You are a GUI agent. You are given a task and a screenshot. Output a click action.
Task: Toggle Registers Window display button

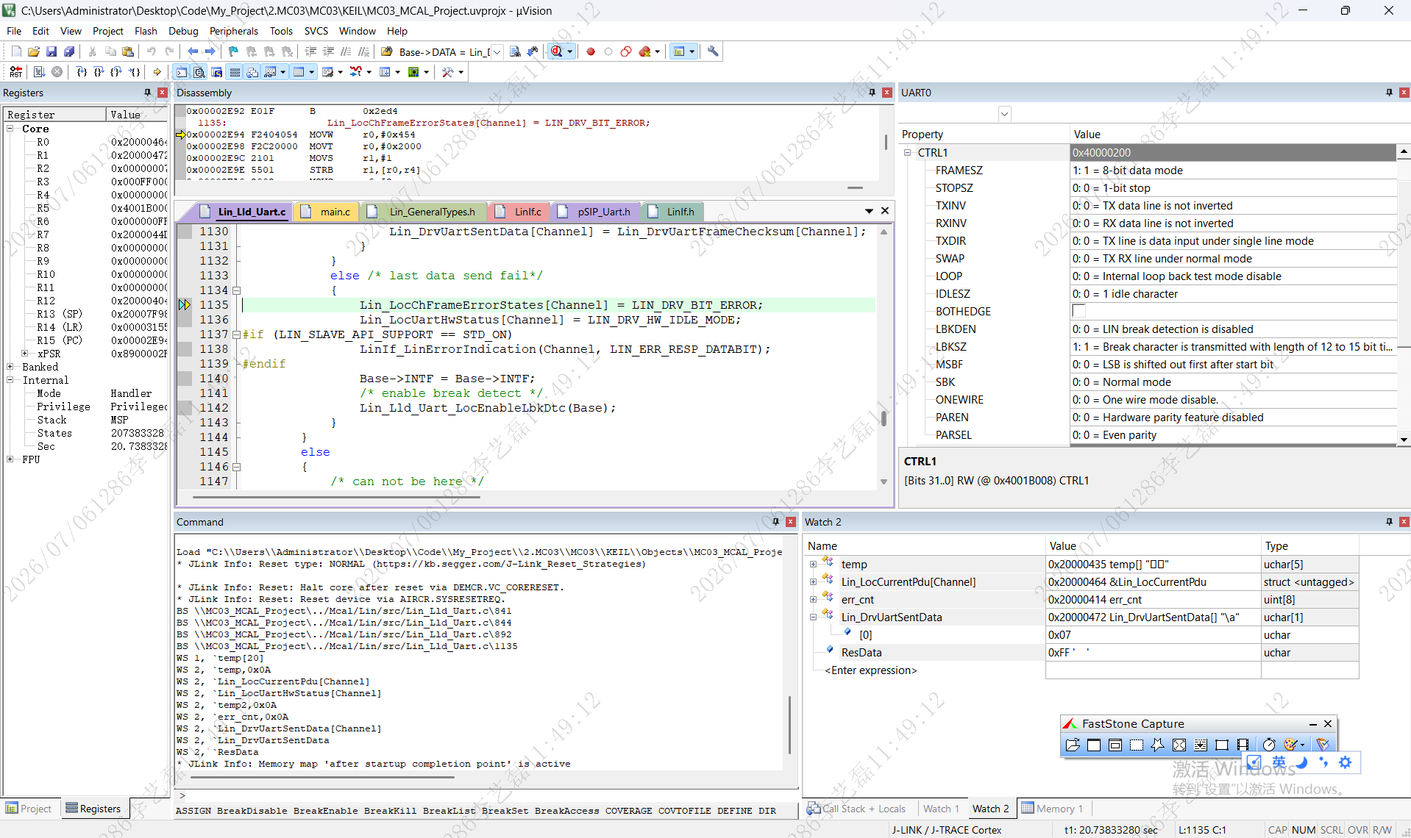pyautogui.click(x=235, y=72)
